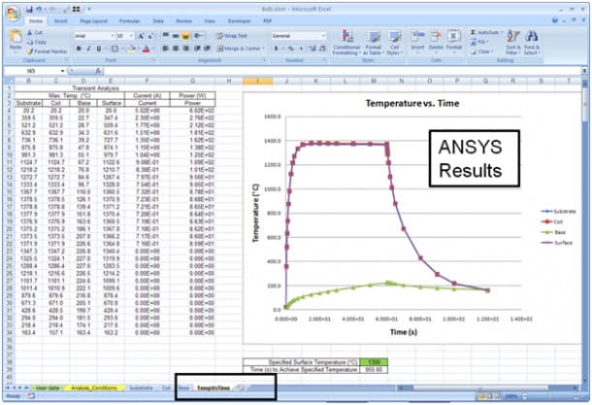Align text left
Viewport: 592px width, 405px height.
(165, 49)
